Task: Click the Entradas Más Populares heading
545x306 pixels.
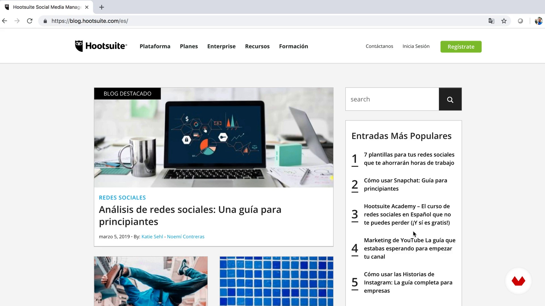Action: pyautogui.click(x=401, y=136)
